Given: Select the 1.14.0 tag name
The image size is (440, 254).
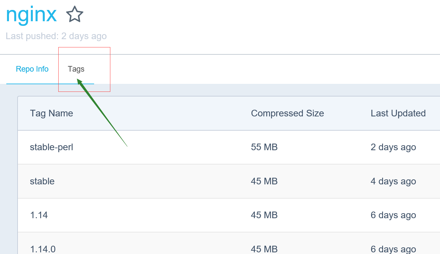Looking at the screenshot, I should [x=43, y=249].
